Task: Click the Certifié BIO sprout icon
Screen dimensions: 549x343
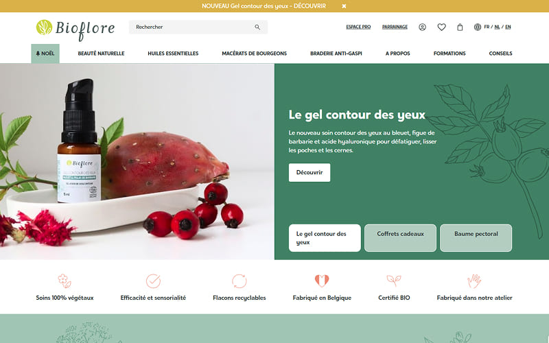Action: (x=394, y=281)
